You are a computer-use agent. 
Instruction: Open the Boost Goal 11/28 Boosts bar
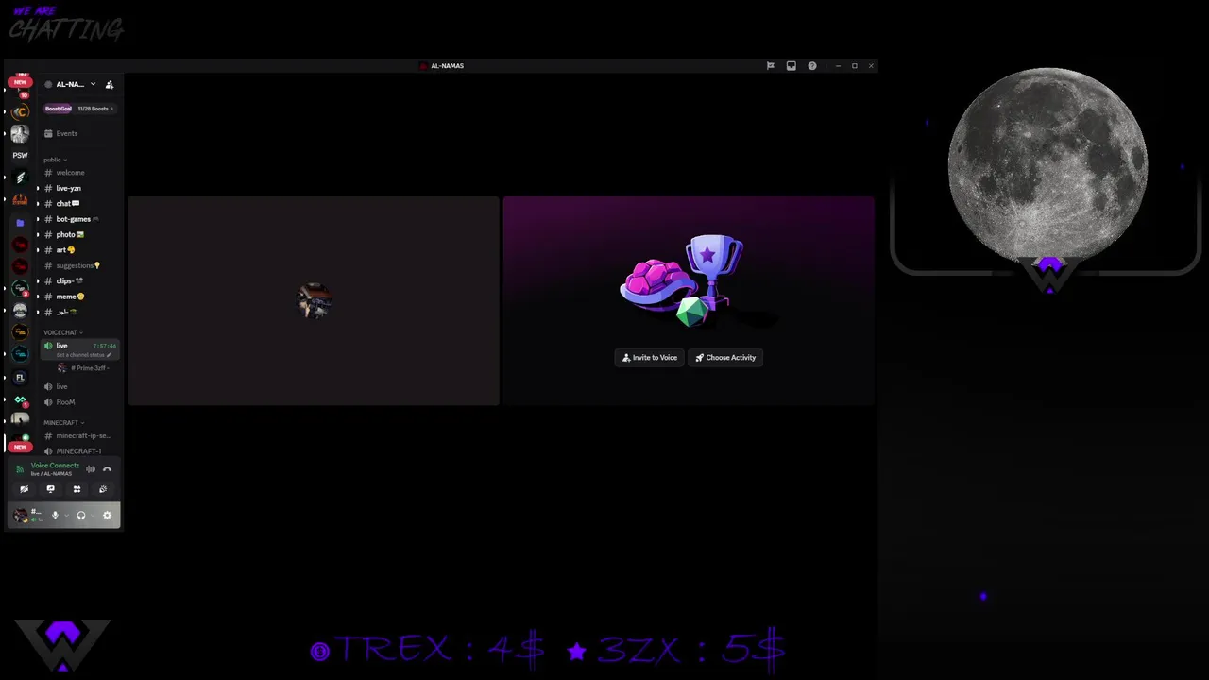tap(79, 109)
